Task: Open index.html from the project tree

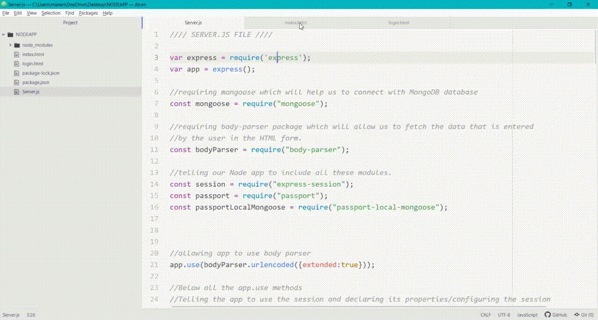Action: (x=33, y=55)
